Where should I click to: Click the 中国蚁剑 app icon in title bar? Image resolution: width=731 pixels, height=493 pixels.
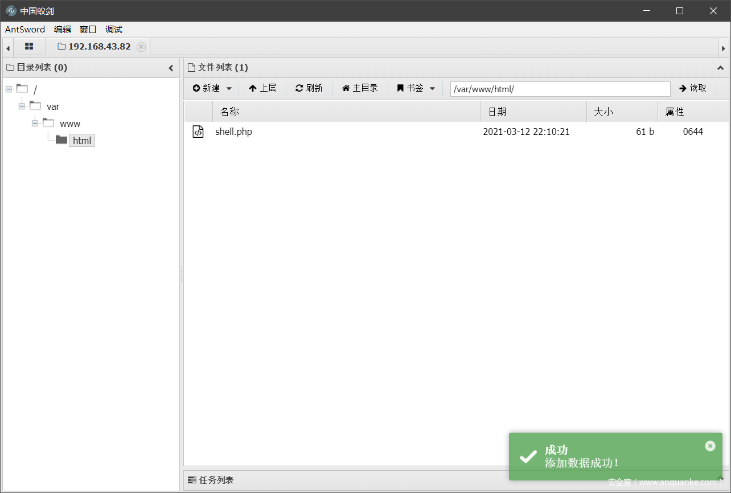(11, 11)
